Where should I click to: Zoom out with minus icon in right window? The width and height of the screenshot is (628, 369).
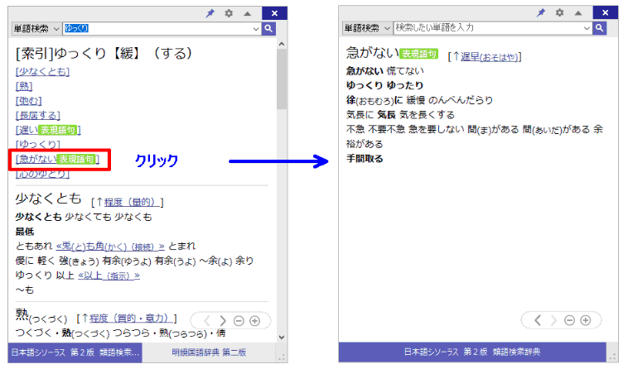pos(569,320)
